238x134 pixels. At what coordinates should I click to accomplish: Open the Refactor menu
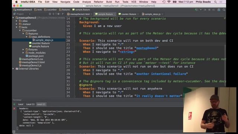pos(98,2)
